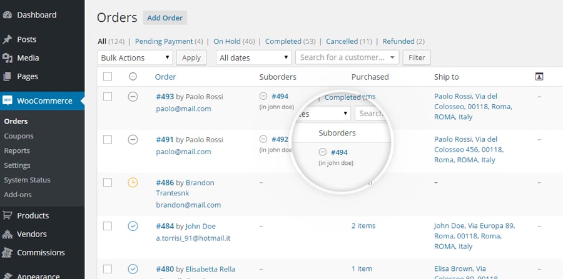Filter by Refunded orders
563x279 pixels.
click(x=398, y=42)
